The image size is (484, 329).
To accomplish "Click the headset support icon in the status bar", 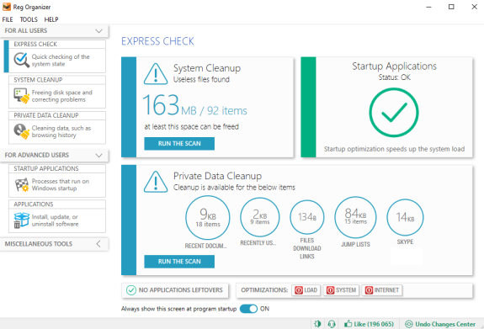I will (332, 324).
